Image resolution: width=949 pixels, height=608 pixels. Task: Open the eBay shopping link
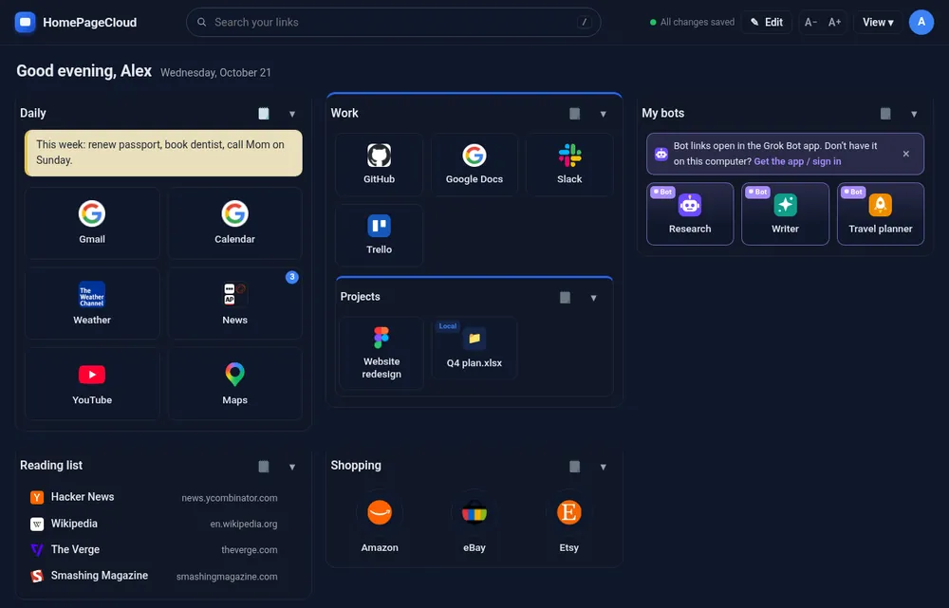pyautogui.click(x=474, y=522)
